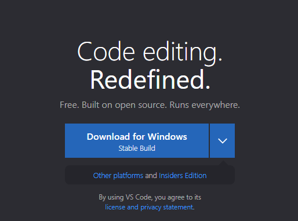Expand the download options chevron dropdown
Viewport: 298px width, 221px height.
point(223,140)
